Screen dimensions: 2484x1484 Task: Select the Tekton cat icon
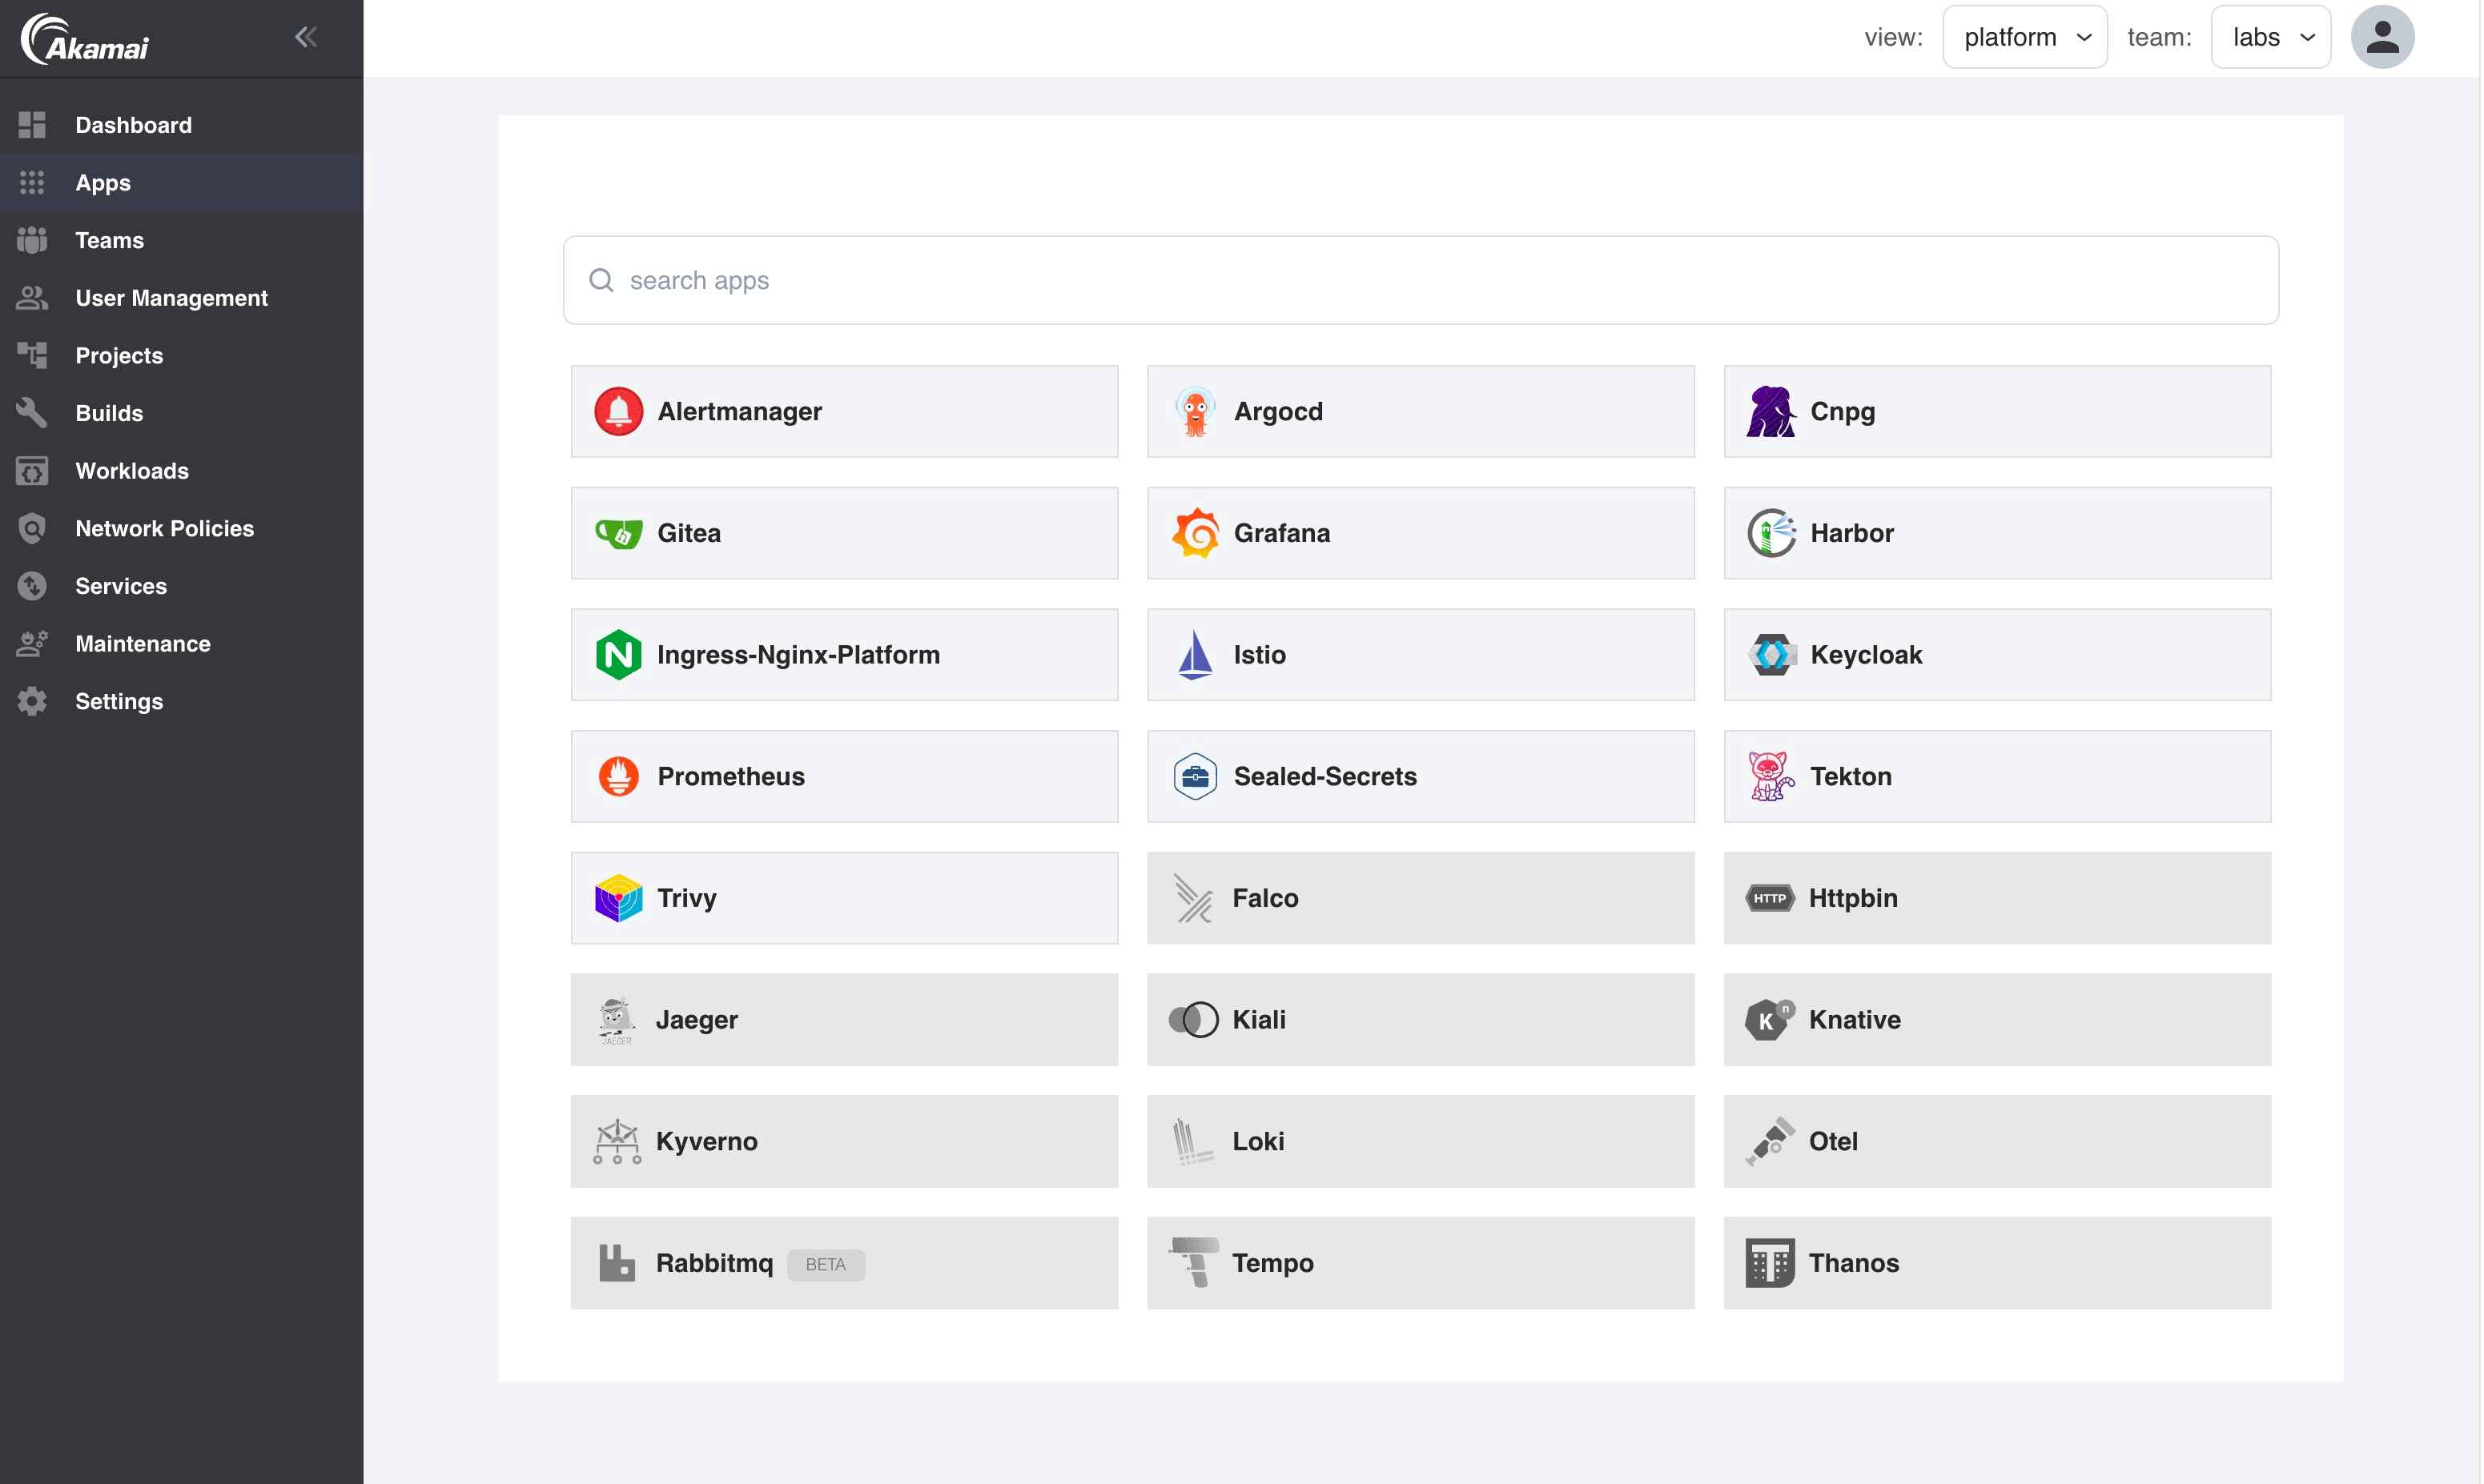tap(1772, 775)
